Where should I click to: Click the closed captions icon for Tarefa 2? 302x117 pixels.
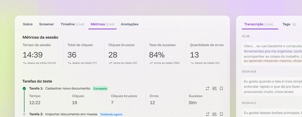pos(214,114)
